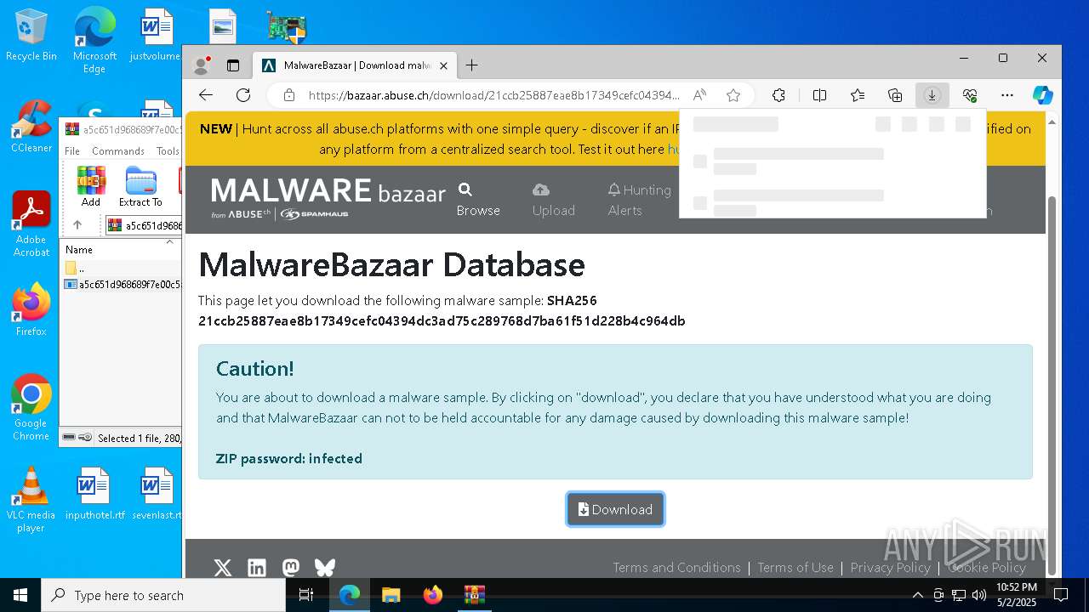The image size is (1089, 612).
Task: Click Extract To in WinRAR toolbar
Action: pyautogui.click(x=140, y=186)
